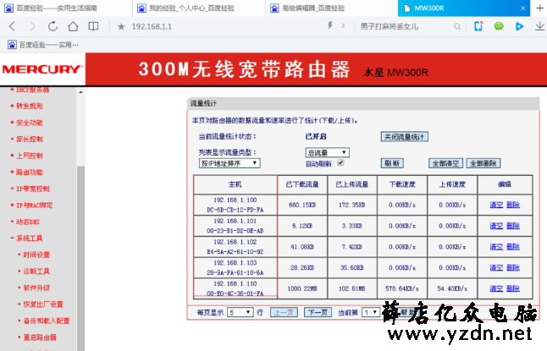
Task: Click the 上一页 button
Action: tap(284, 312)
